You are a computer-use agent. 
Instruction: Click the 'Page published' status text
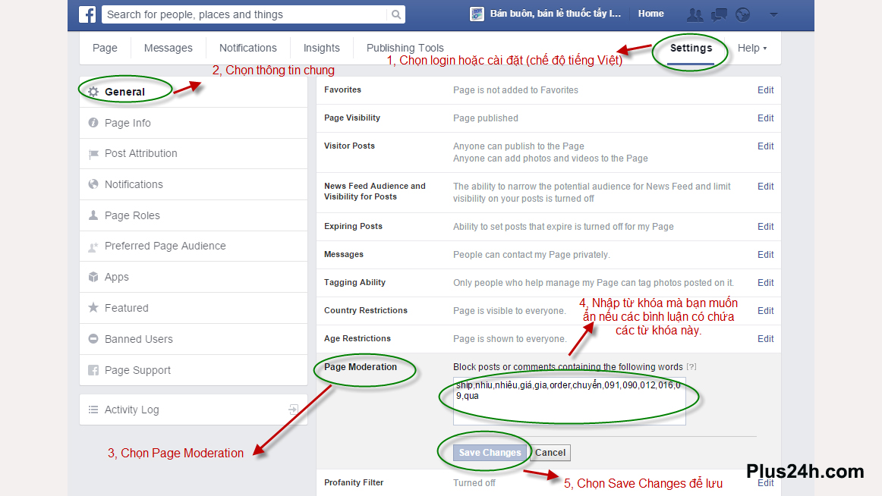click(486, 118)
